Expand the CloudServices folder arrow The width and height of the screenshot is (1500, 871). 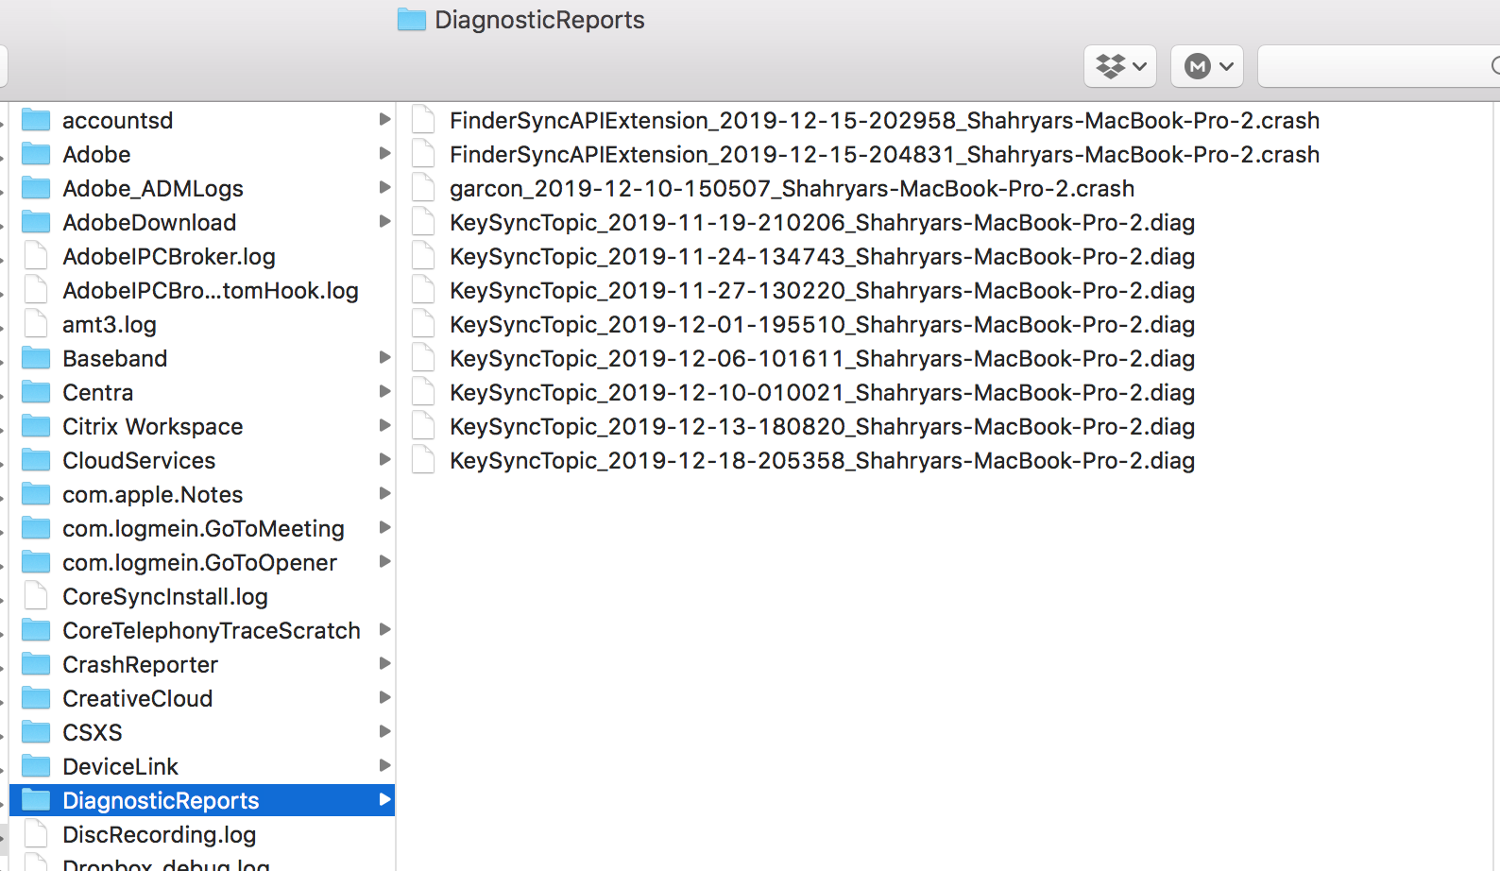[384, 459]
